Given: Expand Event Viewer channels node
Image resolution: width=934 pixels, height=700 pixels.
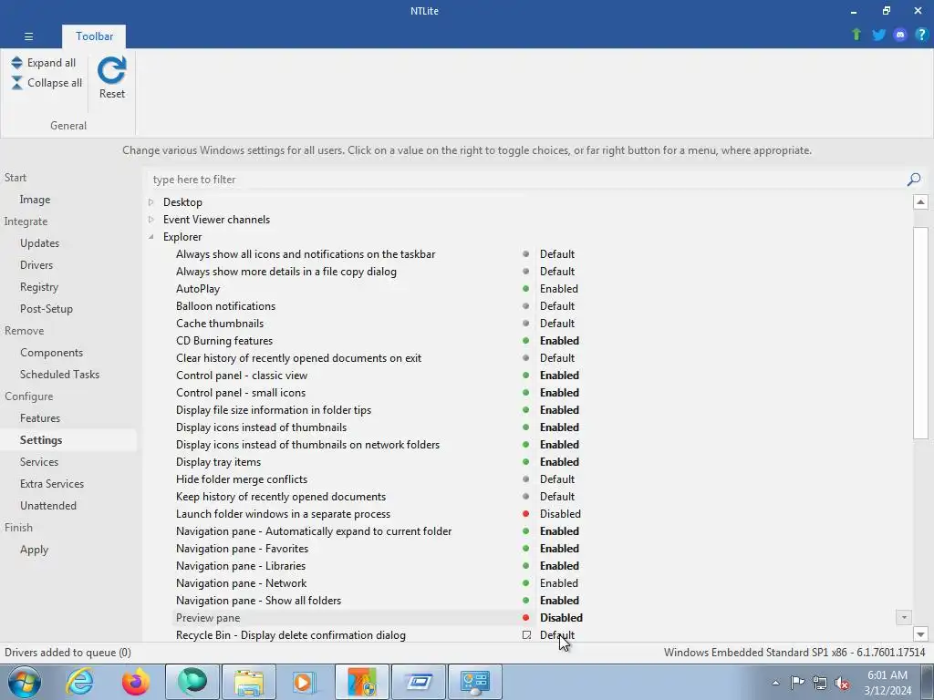Looking at the screenshot, I should pos(151,220).
